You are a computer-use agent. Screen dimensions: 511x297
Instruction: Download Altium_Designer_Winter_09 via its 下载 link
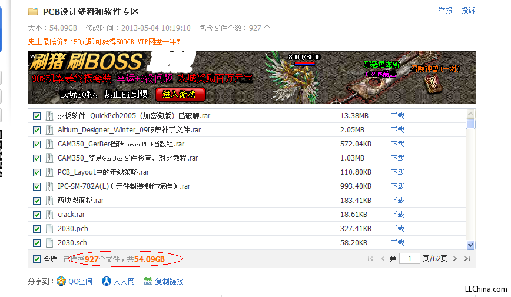(397, 130)
